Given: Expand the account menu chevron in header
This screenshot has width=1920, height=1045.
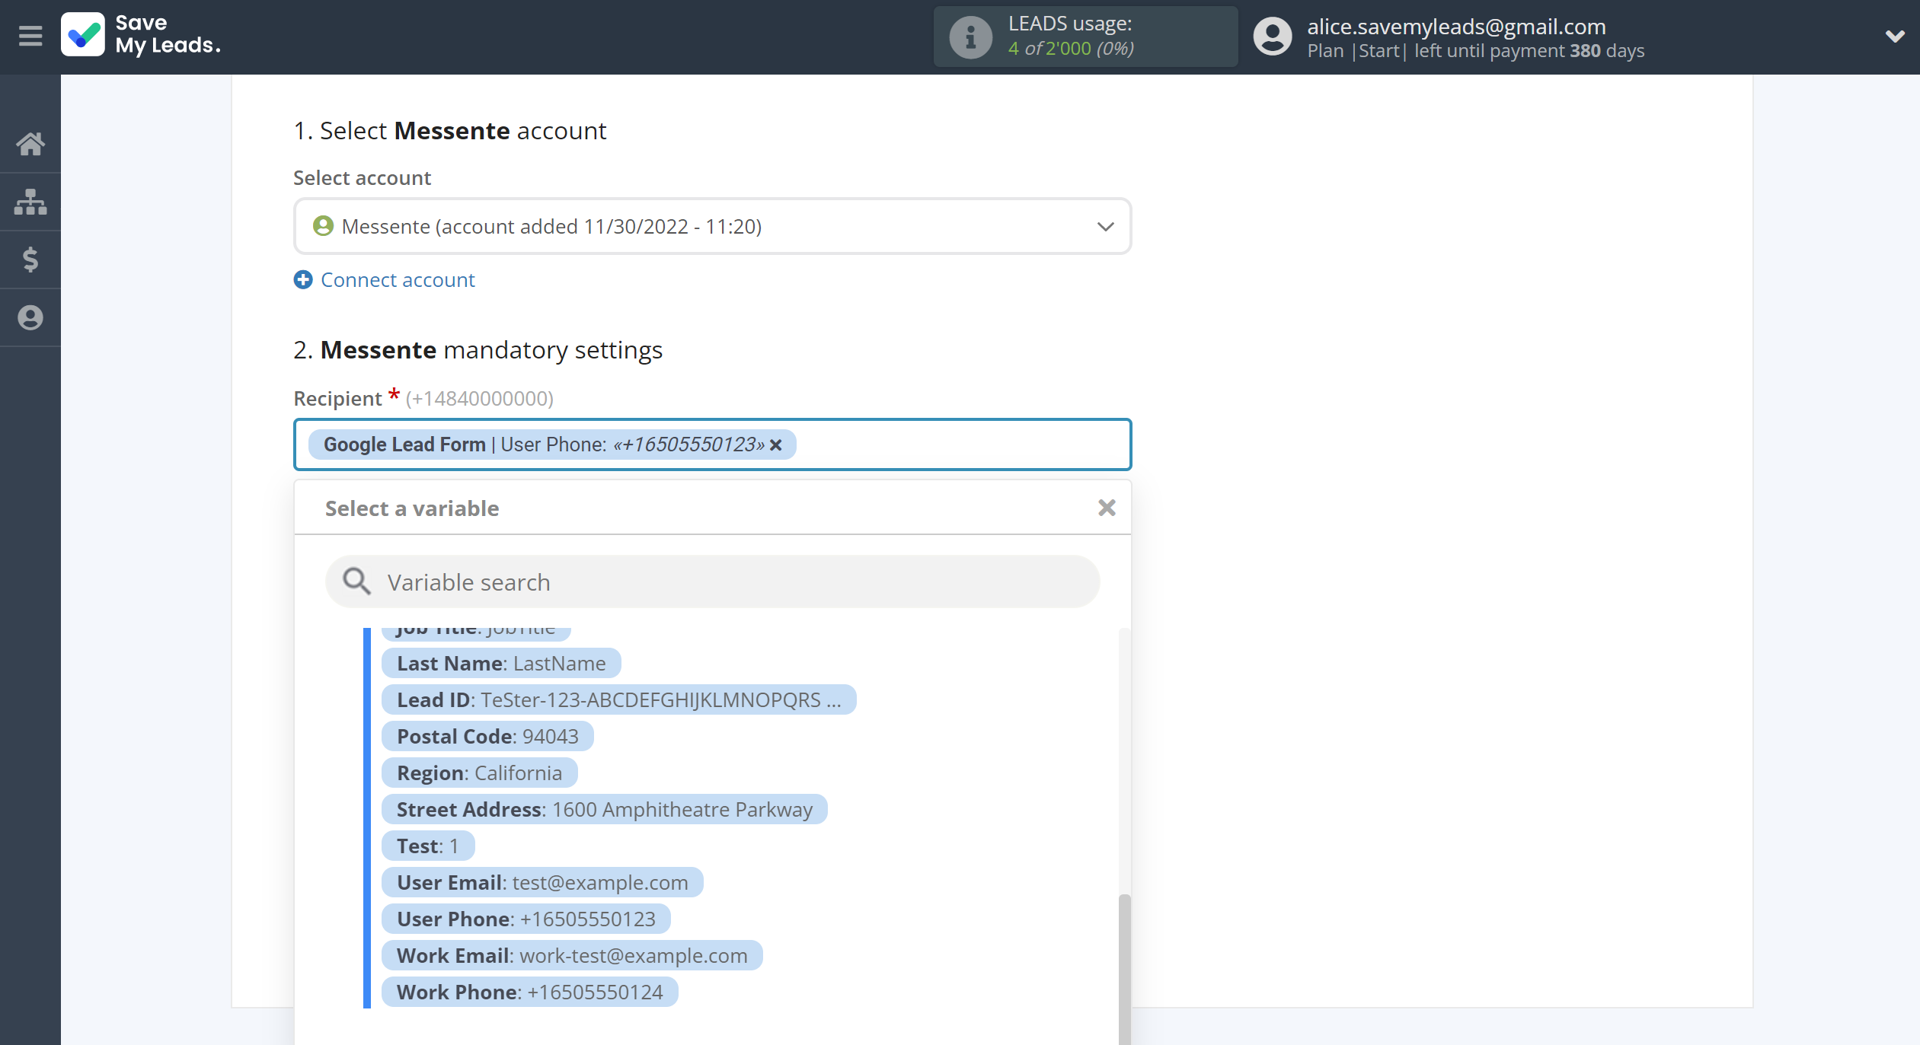Looking at the screenshot, I should pyautogui.click(x=1895, y=36).
